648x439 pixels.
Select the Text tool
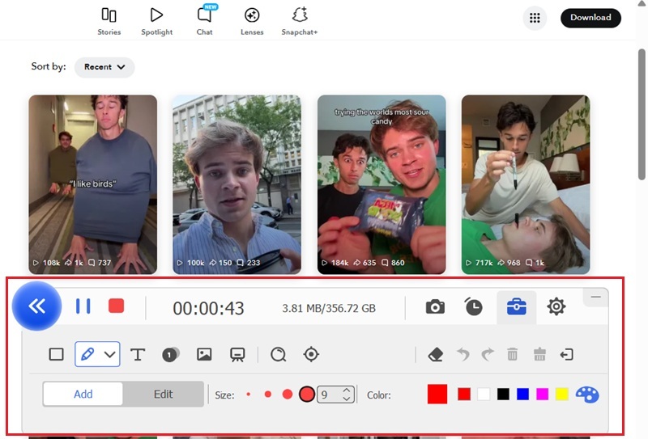[x=138, y=354]
